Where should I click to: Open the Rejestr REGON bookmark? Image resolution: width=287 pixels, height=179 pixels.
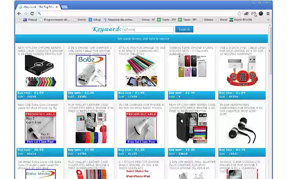(241, 20)
